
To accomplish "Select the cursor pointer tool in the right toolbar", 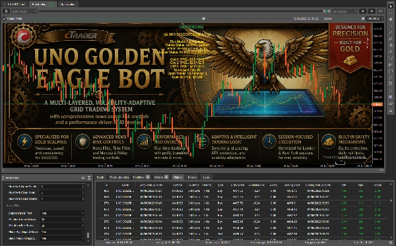I will (x=391, y=6).
